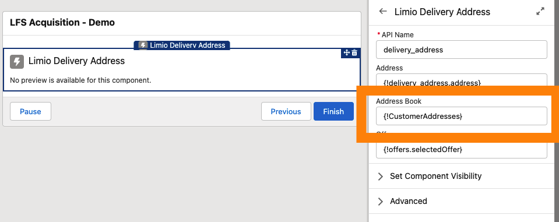
Task: Click the lightning icon in the blue label
Action: click(143, 45)
